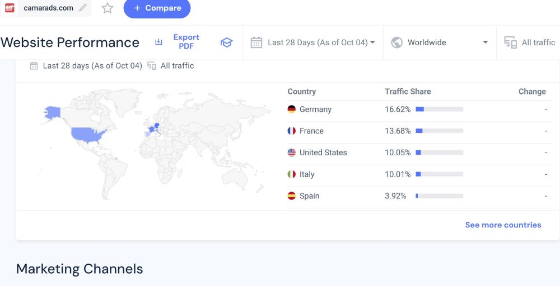Screen dimensions: 560x286
Task: Click the Export PDF download icon
Action: [x=158, y=42]
